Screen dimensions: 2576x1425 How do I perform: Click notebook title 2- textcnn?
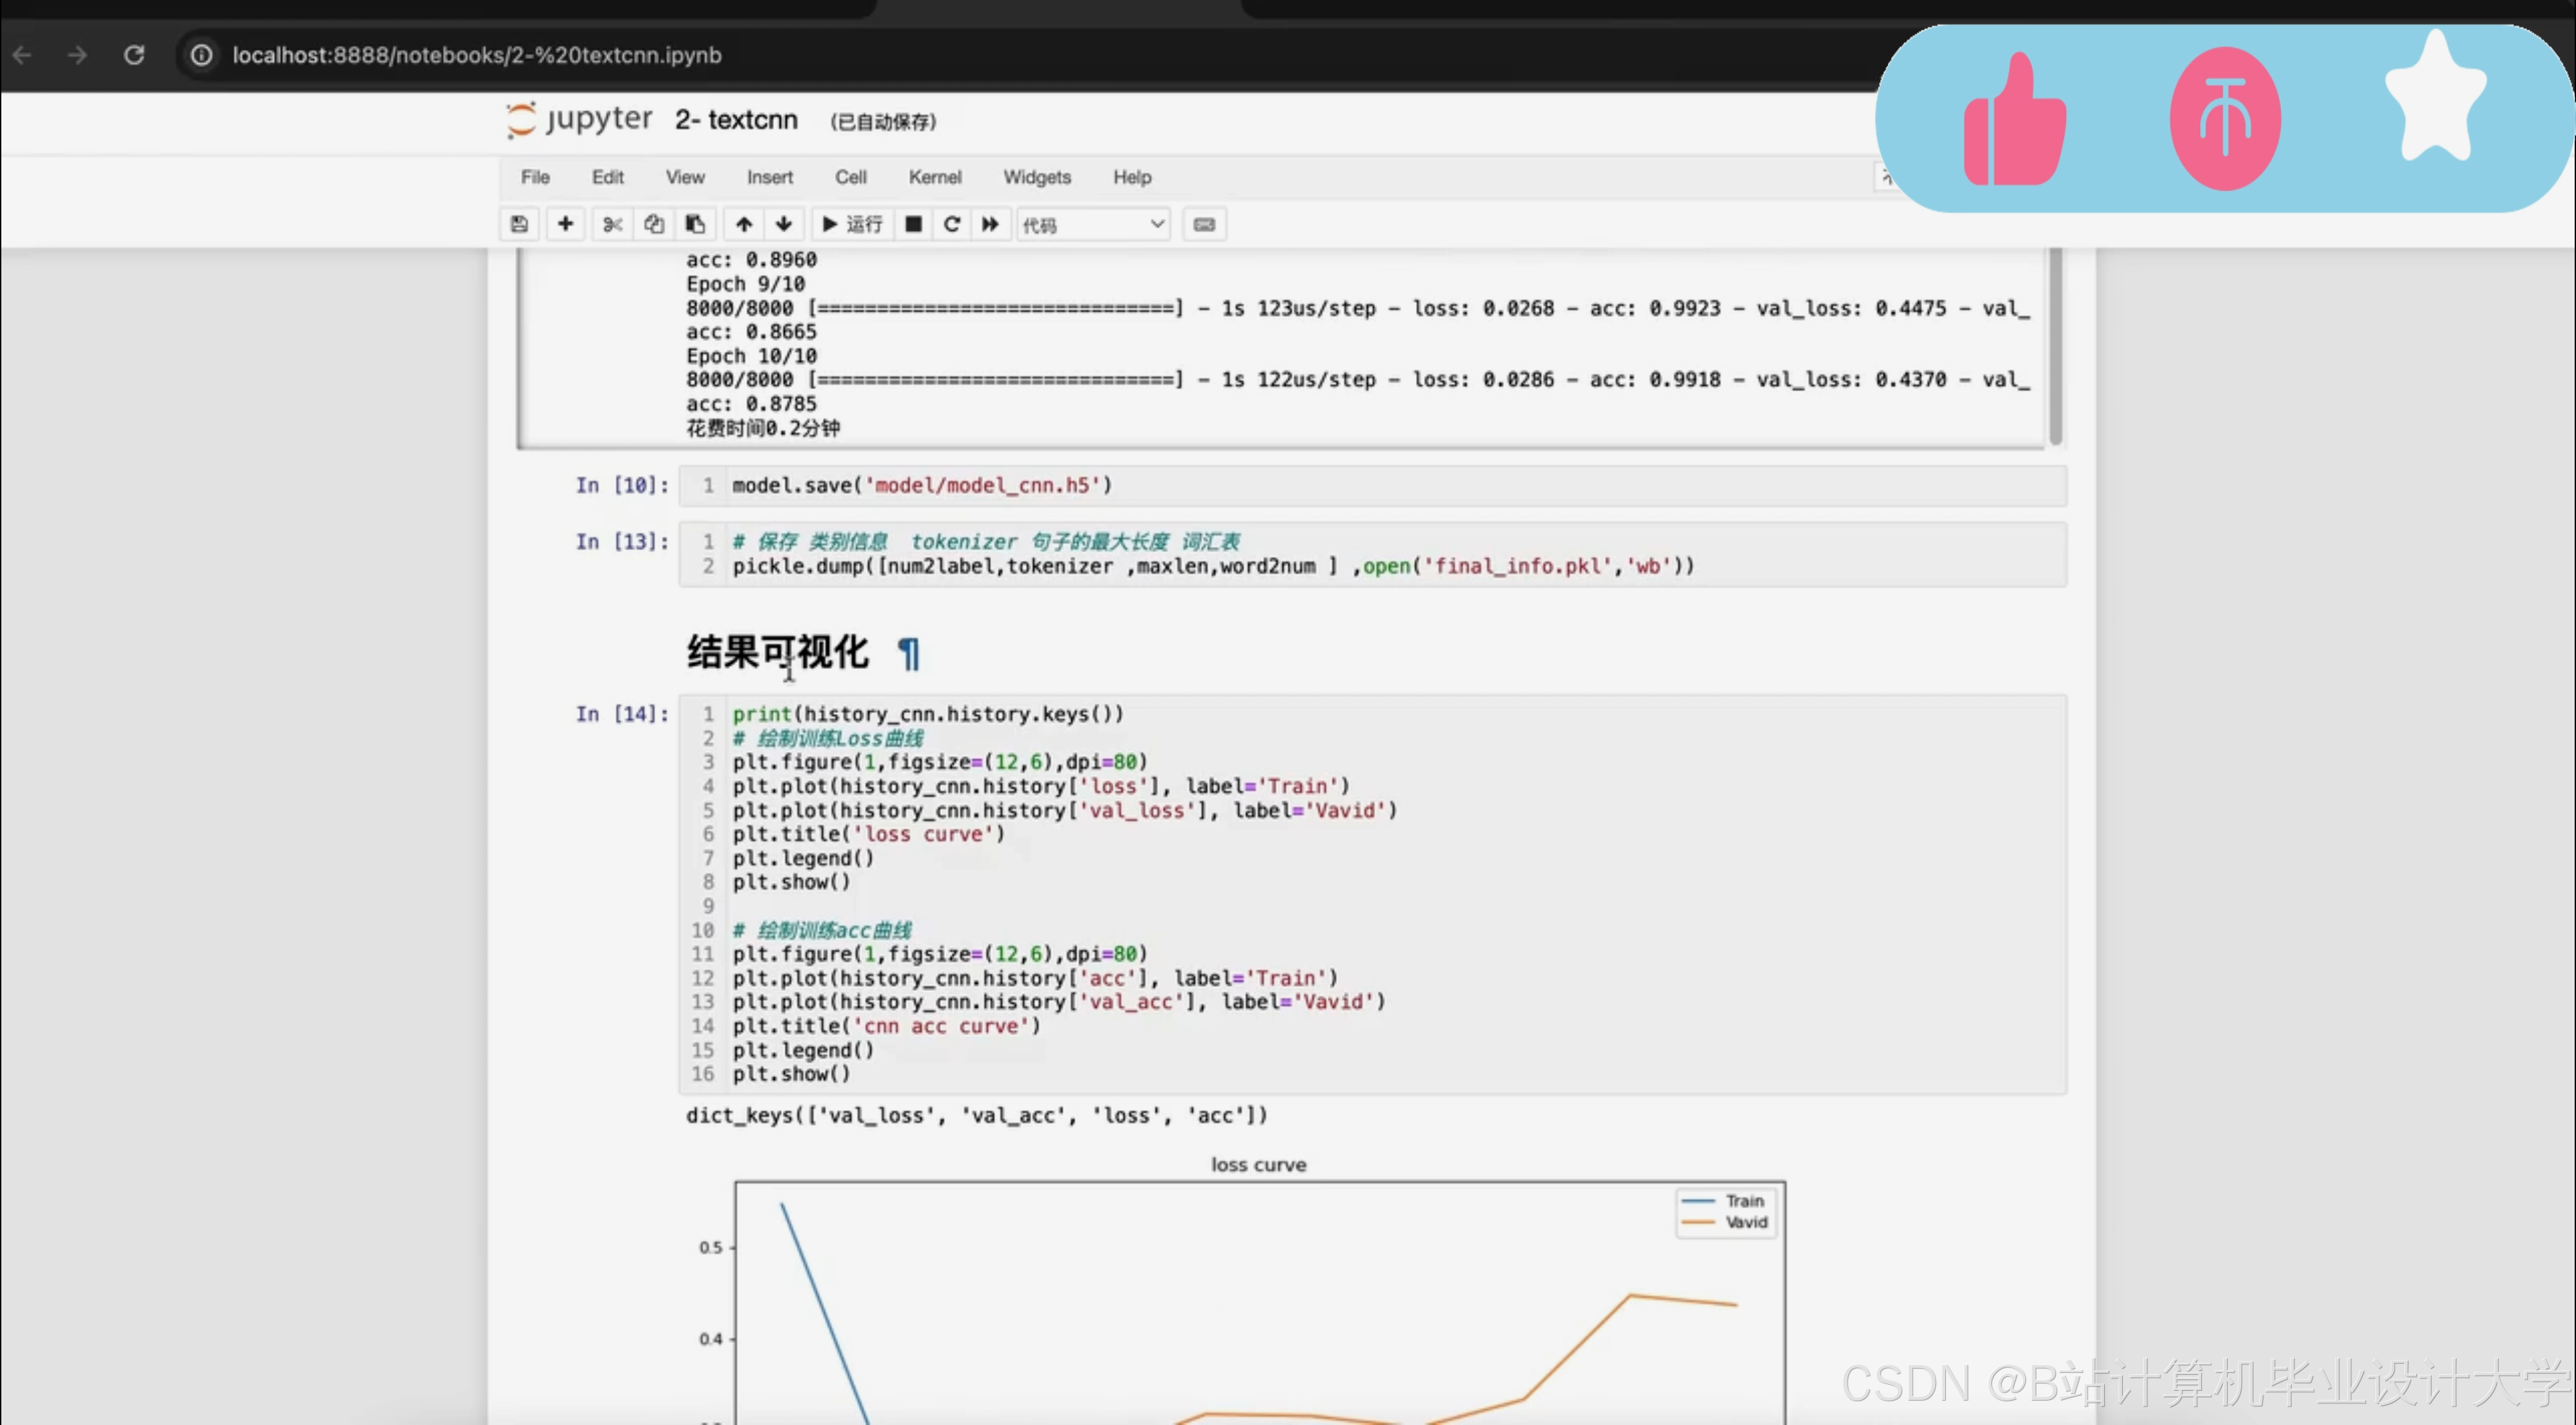(x=736, y=120)
